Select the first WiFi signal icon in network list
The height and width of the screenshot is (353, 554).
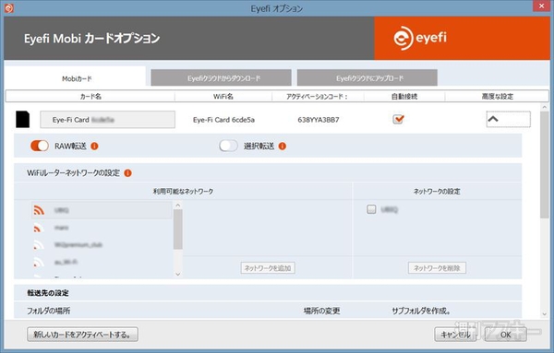[x=39, y=210]
